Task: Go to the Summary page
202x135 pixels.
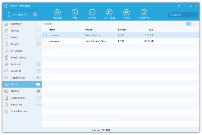Action: (x=22, y=24)
